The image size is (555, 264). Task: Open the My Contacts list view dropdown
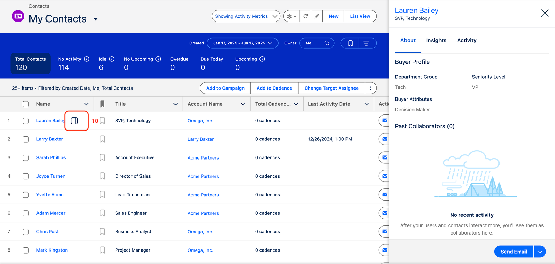coord(96,19)
